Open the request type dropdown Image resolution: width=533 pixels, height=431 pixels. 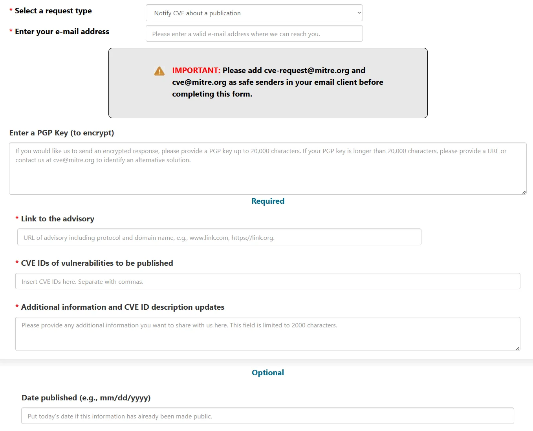254,13
